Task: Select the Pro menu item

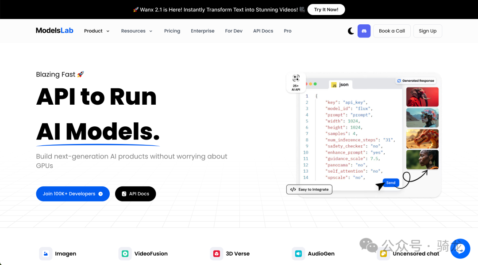Action: [x=288, y=31]
